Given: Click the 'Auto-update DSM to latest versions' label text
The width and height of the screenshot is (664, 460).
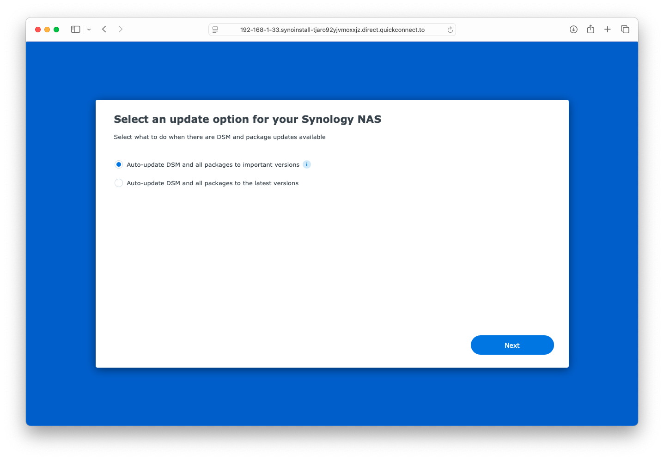Looking at the screenshot, I should click(x=213, y=183).
